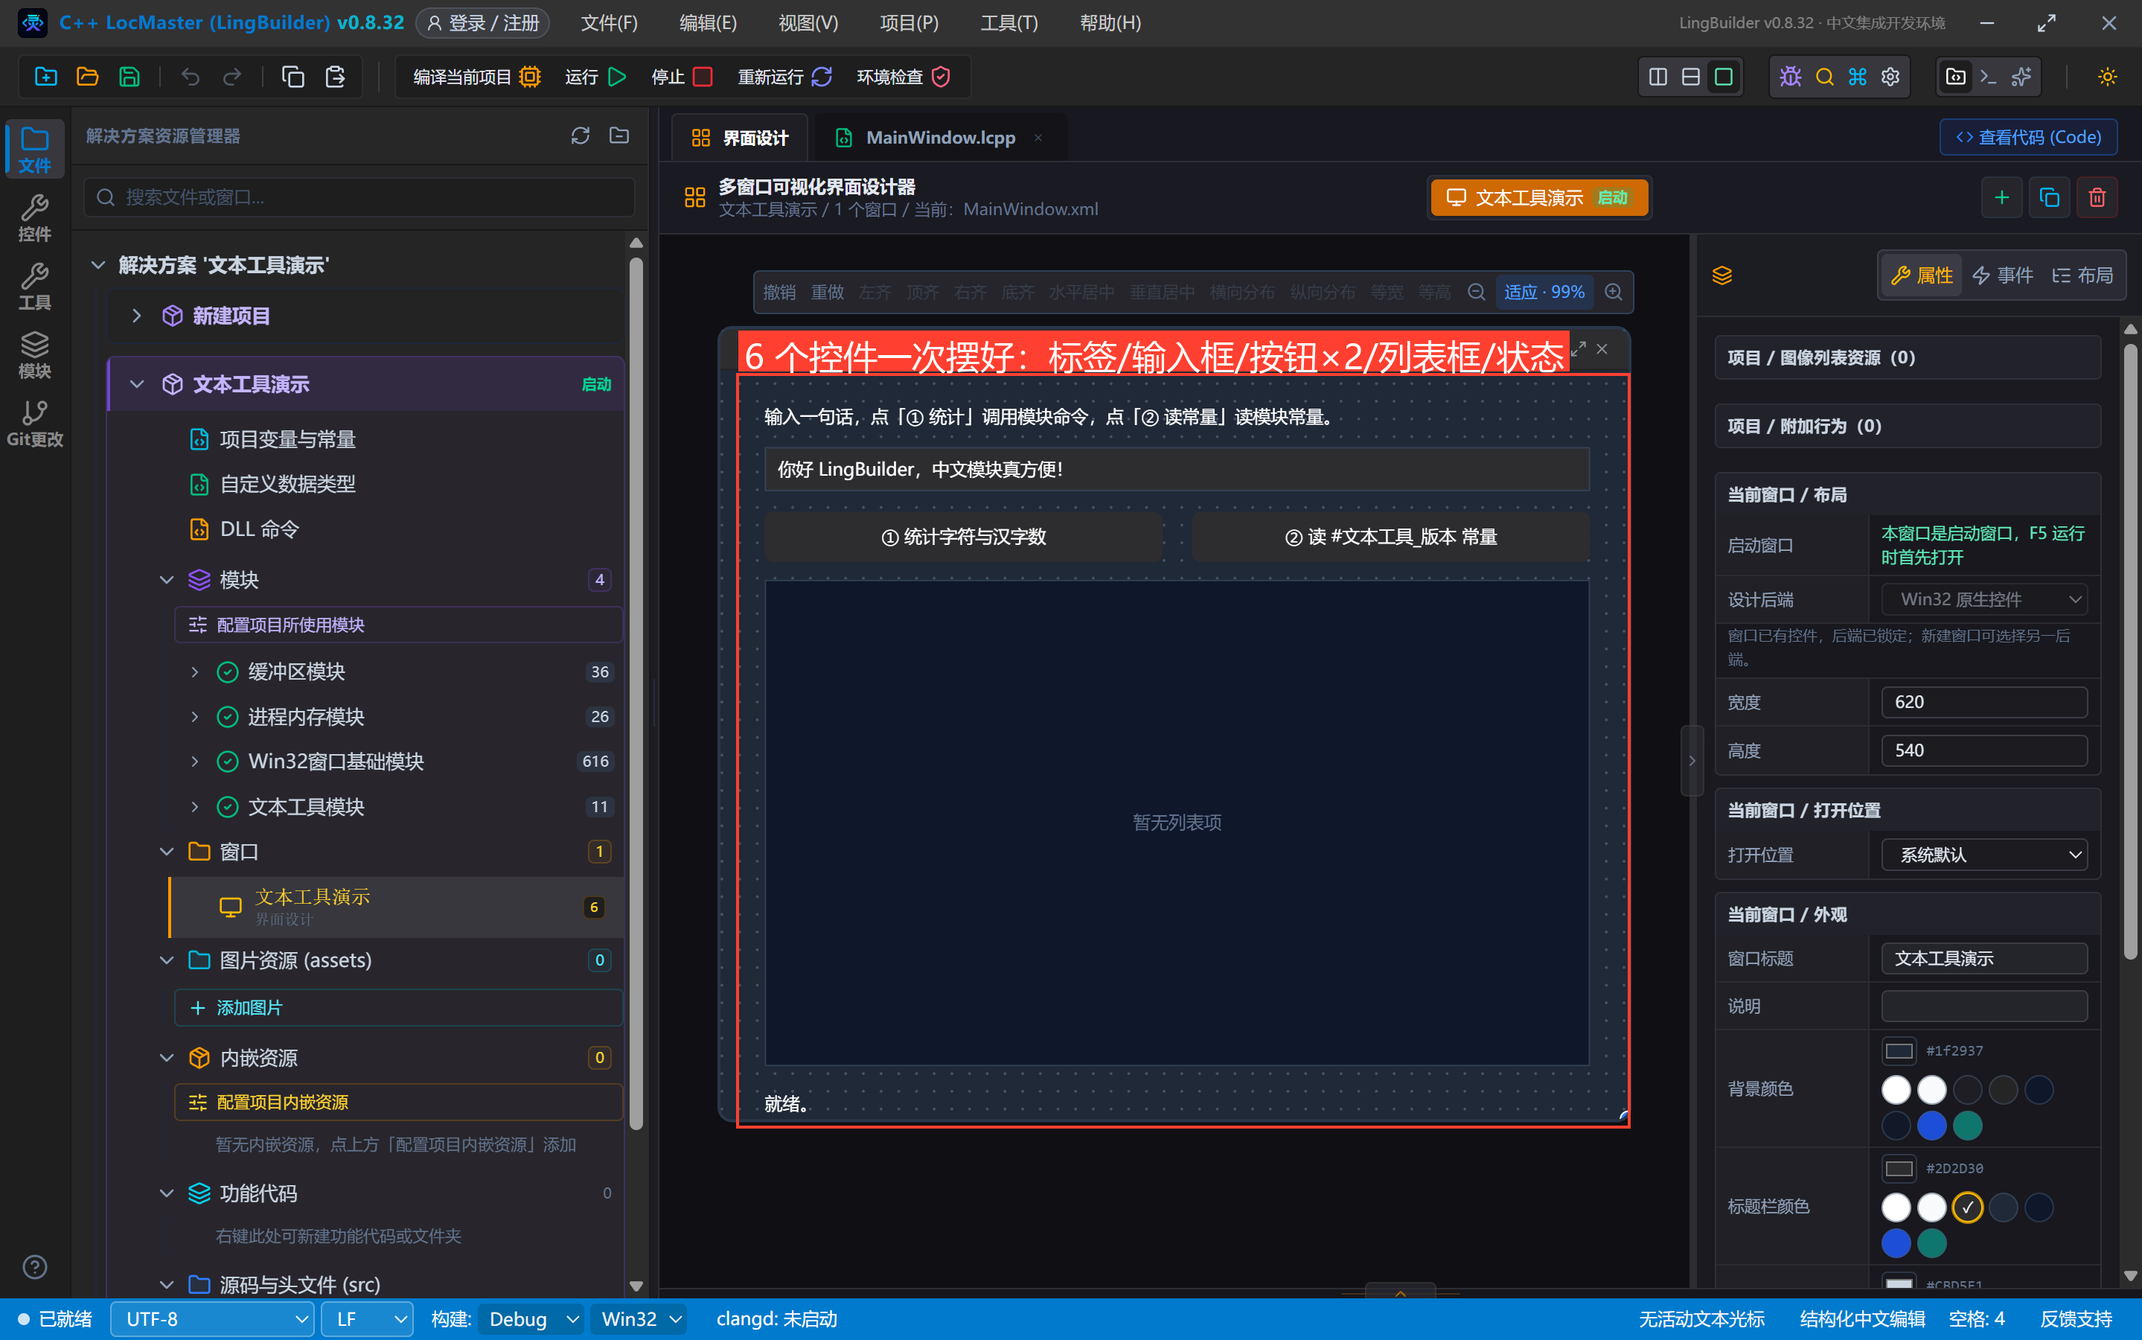Click the new project icon in toolbar
The image size is (2142, 1340).
[45, 77]
